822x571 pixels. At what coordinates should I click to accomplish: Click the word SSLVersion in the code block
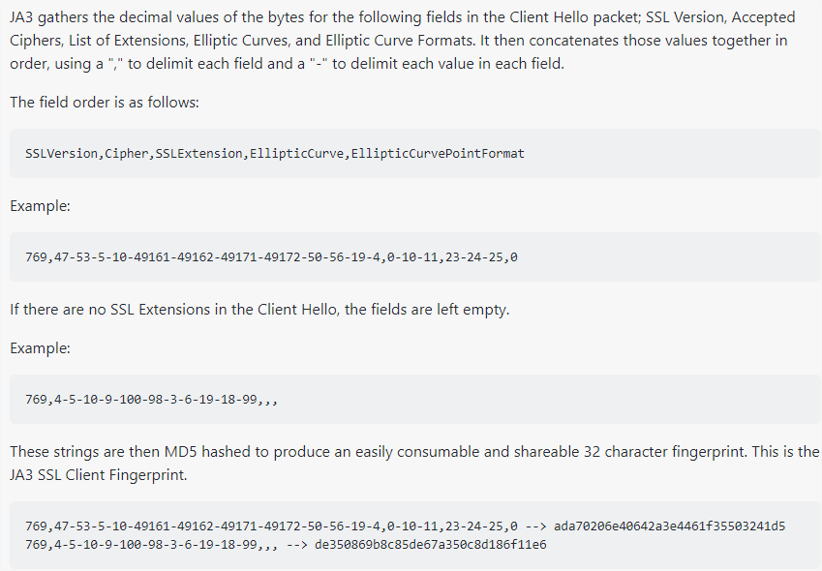click(61, 154)
